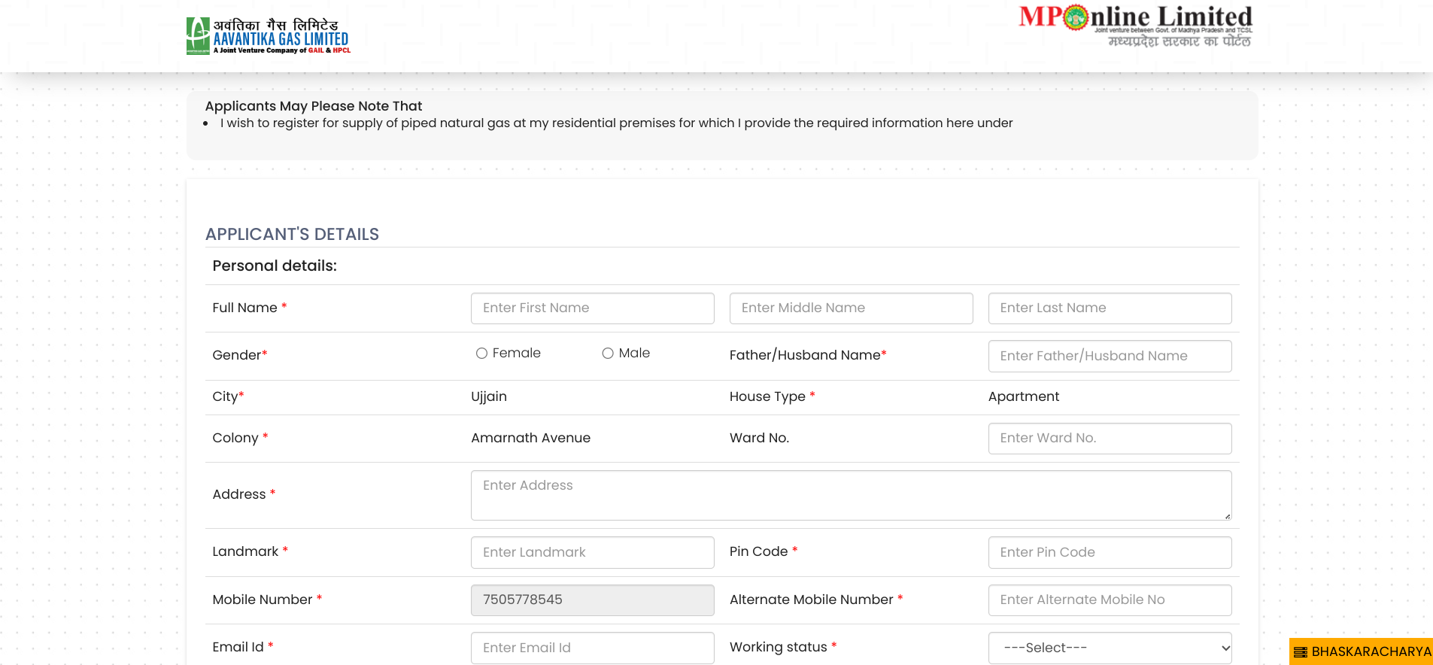Click the Enter Email Id field
The width and height of the screenshot is (1433, 665).
pos(592,648)
